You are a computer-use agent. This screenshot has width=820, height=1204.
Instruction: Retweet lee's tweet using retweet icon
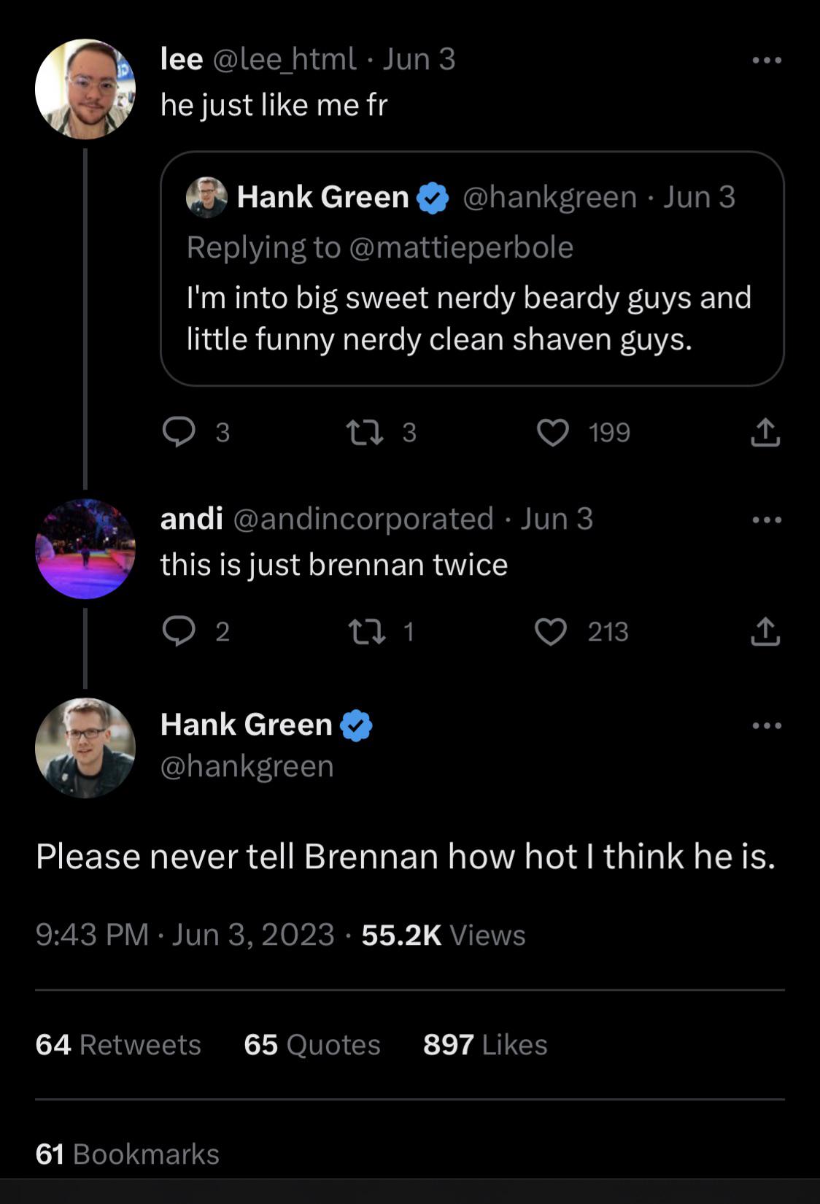point(364,432)
